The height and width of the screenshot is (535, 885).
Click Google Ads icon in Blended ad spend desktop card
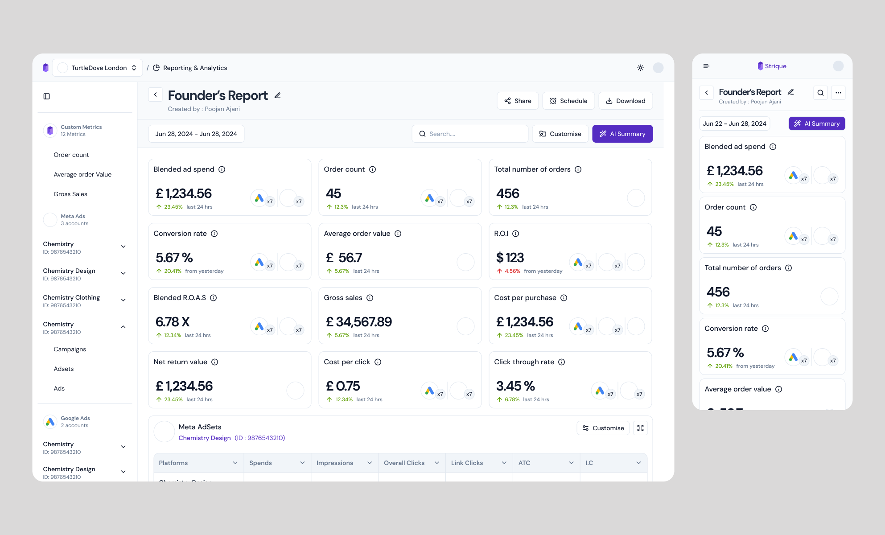(259, 198)
